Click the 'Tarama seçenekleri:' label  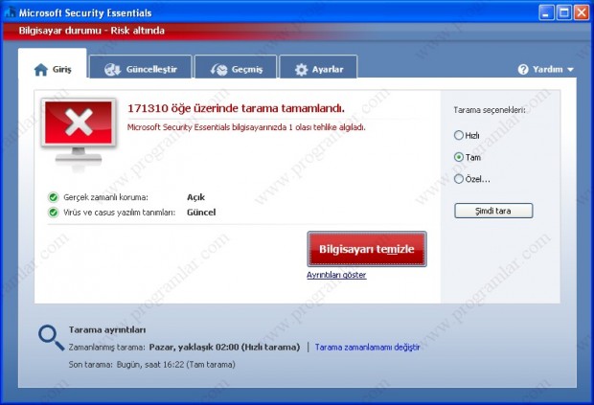(x=490, y=110)
